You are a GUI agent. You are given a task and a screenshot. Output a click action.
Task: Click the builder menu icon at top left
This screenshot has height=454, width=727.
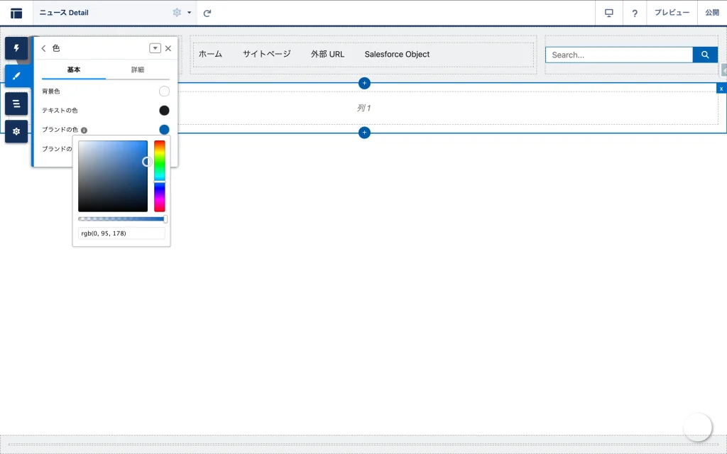point(16,13)
